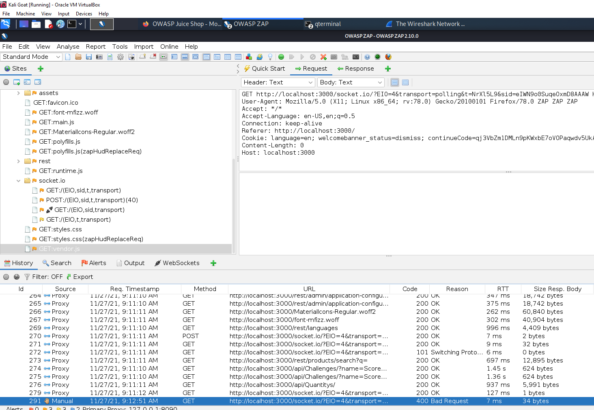Click the Sites tree target scope icon

6,82
